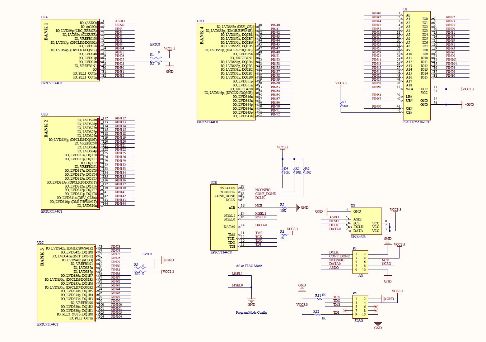This screenshot has width=486, height=342.
Task: Select pull-up resistor R5 symbol
Action: click(x=294, y=170)
